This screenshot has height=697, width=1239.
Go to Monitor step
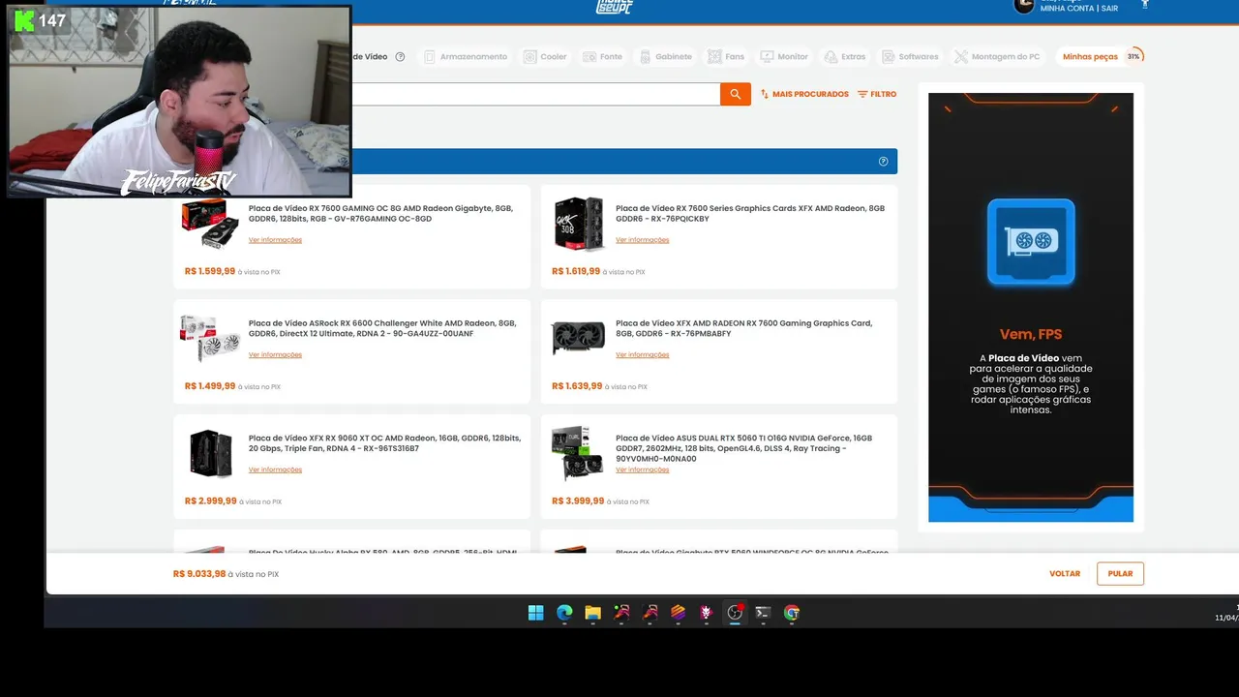pos(784,57)
